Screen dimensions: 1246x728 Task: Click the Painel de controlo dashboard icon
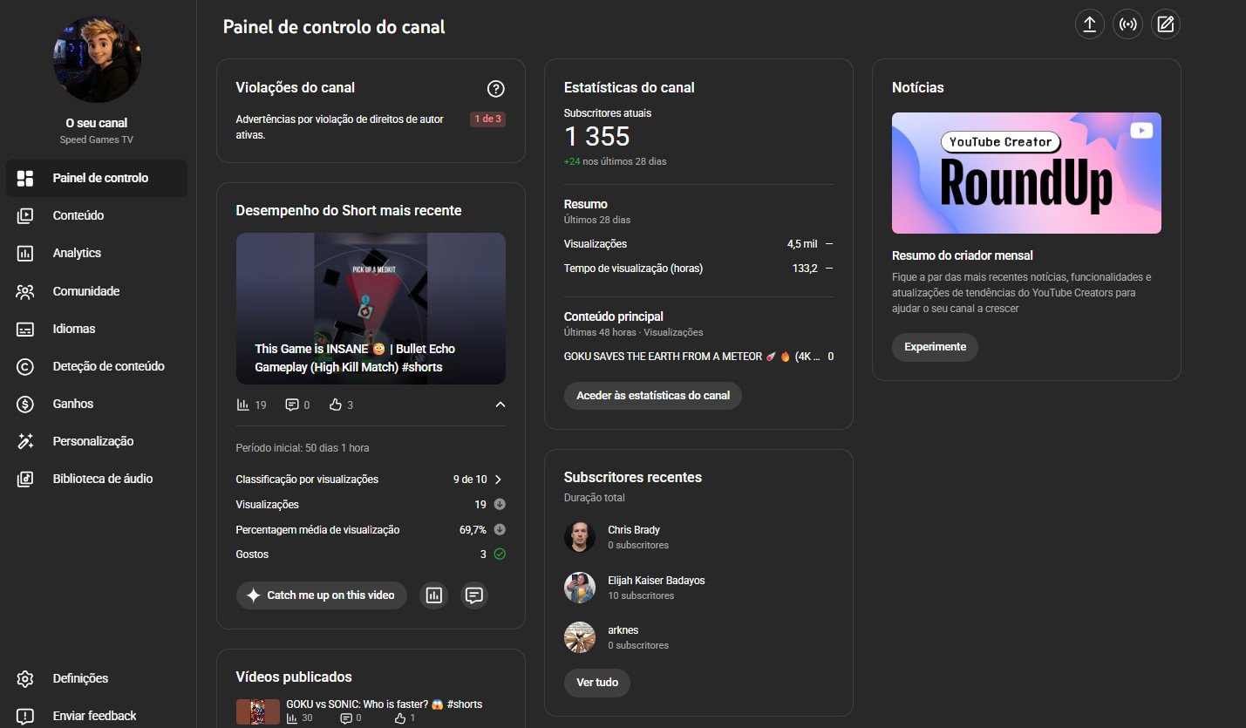(25, 178)
